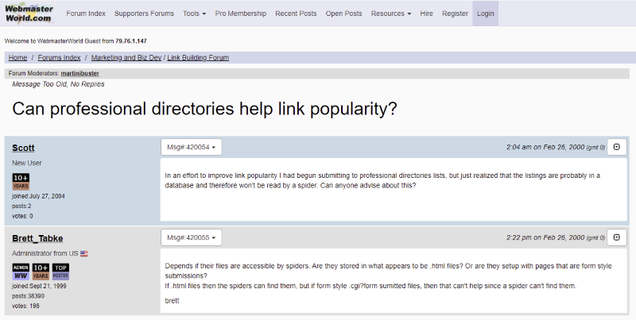Open the Hire page
This screenshot has width=636, height=320.
coord(426,13)
